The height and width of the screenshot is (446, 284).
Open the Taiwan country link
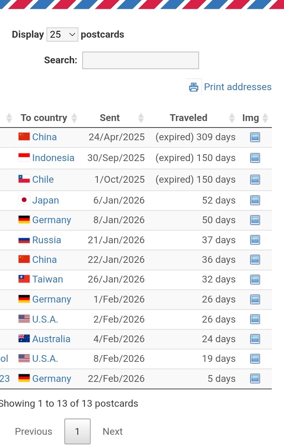click(x=48, y=279)
